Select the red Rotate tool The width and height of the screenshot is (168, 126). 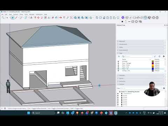pyautogui.click(x=42, y=17)
